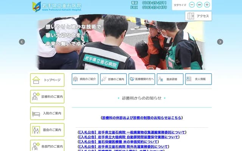
Task: Click the doctor icon for 診療科のご案内
Action: [x=36, y=97]
